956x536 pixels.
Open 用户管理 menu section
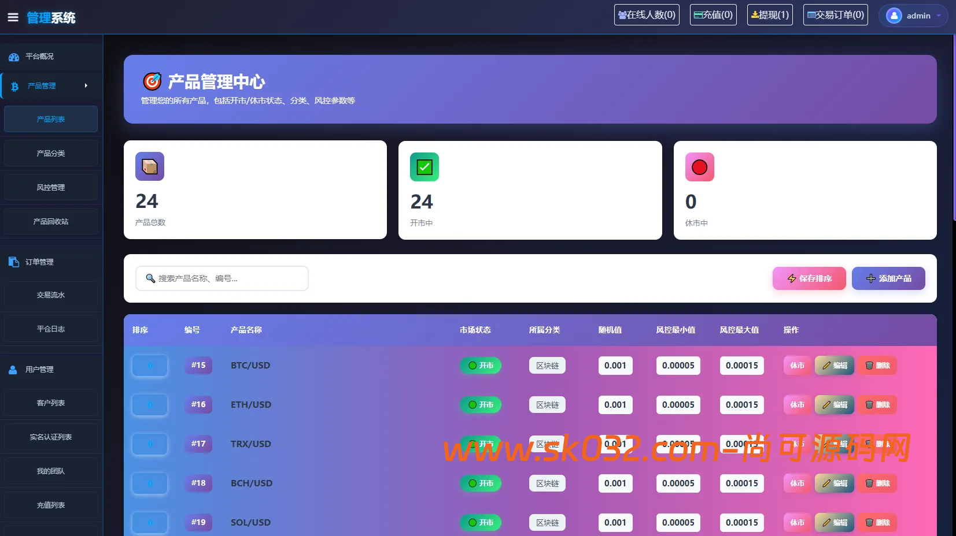tap(51, 370)
